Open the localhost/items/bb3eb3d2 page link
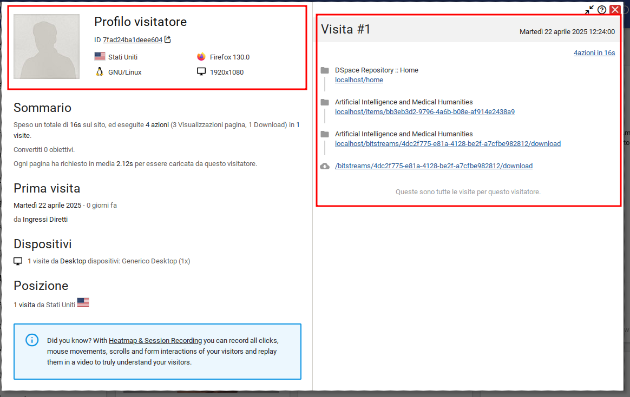Image resolution: width=630 pixels, height=397 pixels. (x=424, y=112)
